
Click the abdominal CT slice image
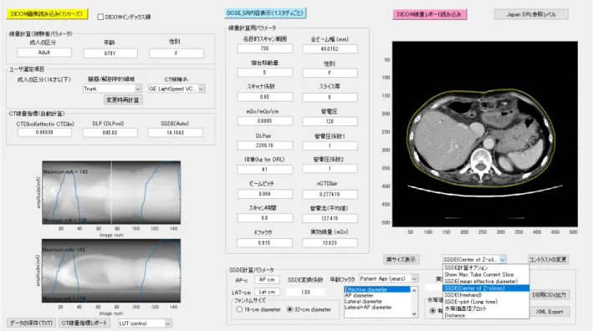click(x=485, y=134)
